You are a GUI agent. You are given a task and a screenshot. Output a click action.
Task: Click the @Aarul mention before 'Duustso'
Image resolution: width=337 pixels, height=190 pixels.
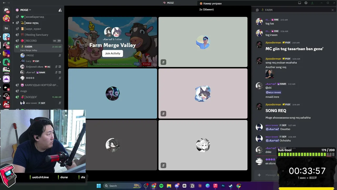pos(272,129)
